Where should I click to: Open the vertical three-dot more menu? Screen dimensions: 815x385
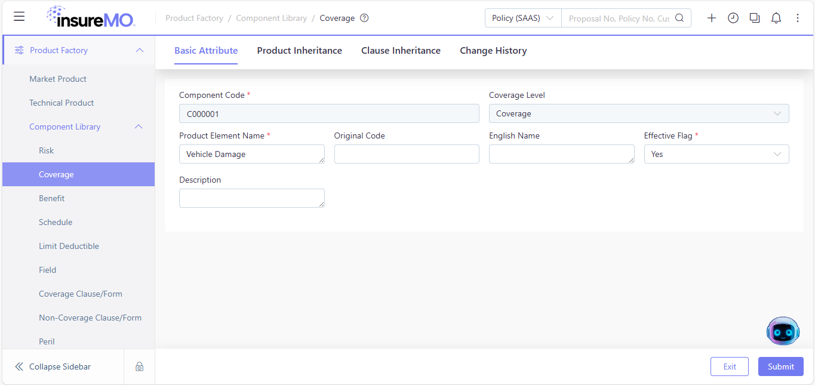coord(798,18)
